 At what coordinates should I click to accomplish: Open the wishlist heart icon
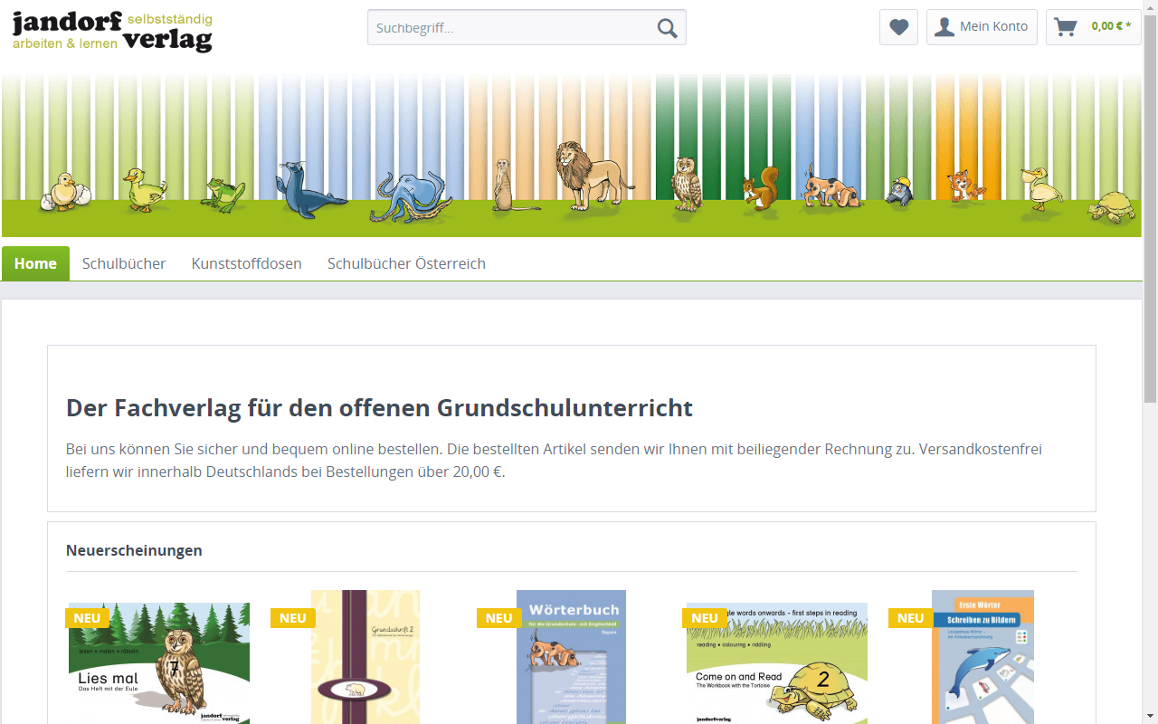[898, 27]
